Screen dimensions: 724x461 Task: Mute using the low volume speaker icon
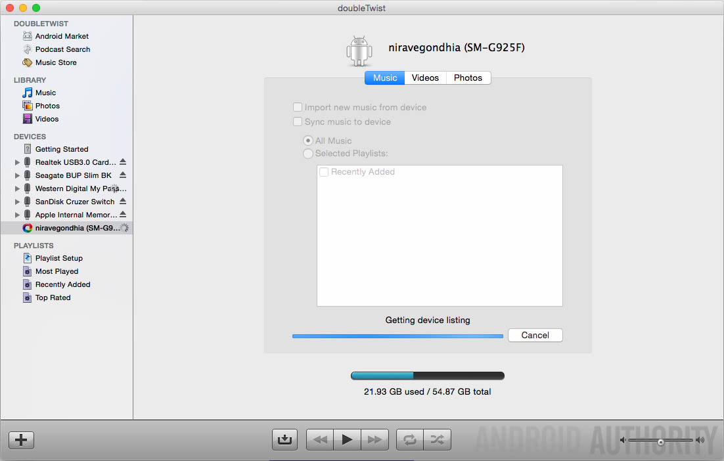622,440
